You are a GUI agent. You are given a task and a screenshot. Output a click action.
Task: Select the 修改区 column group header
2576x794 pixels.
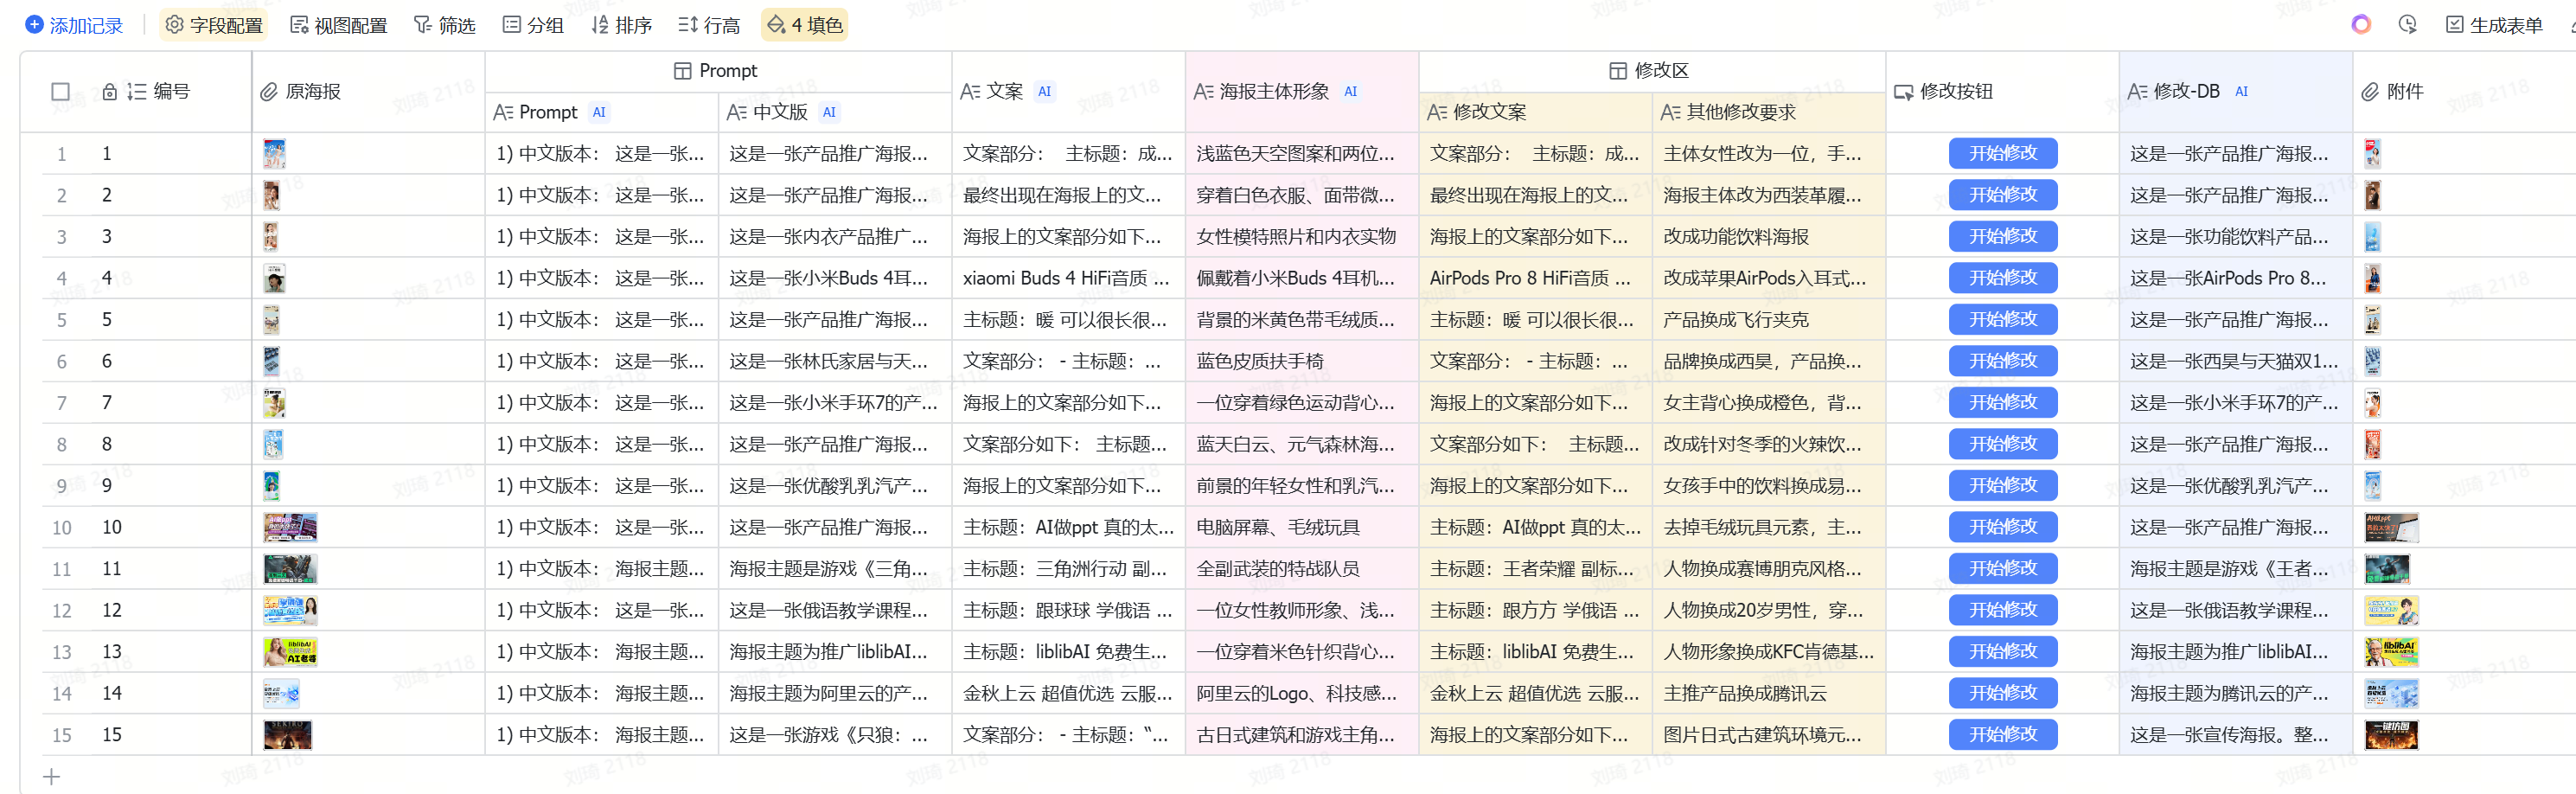point(1650,71)
